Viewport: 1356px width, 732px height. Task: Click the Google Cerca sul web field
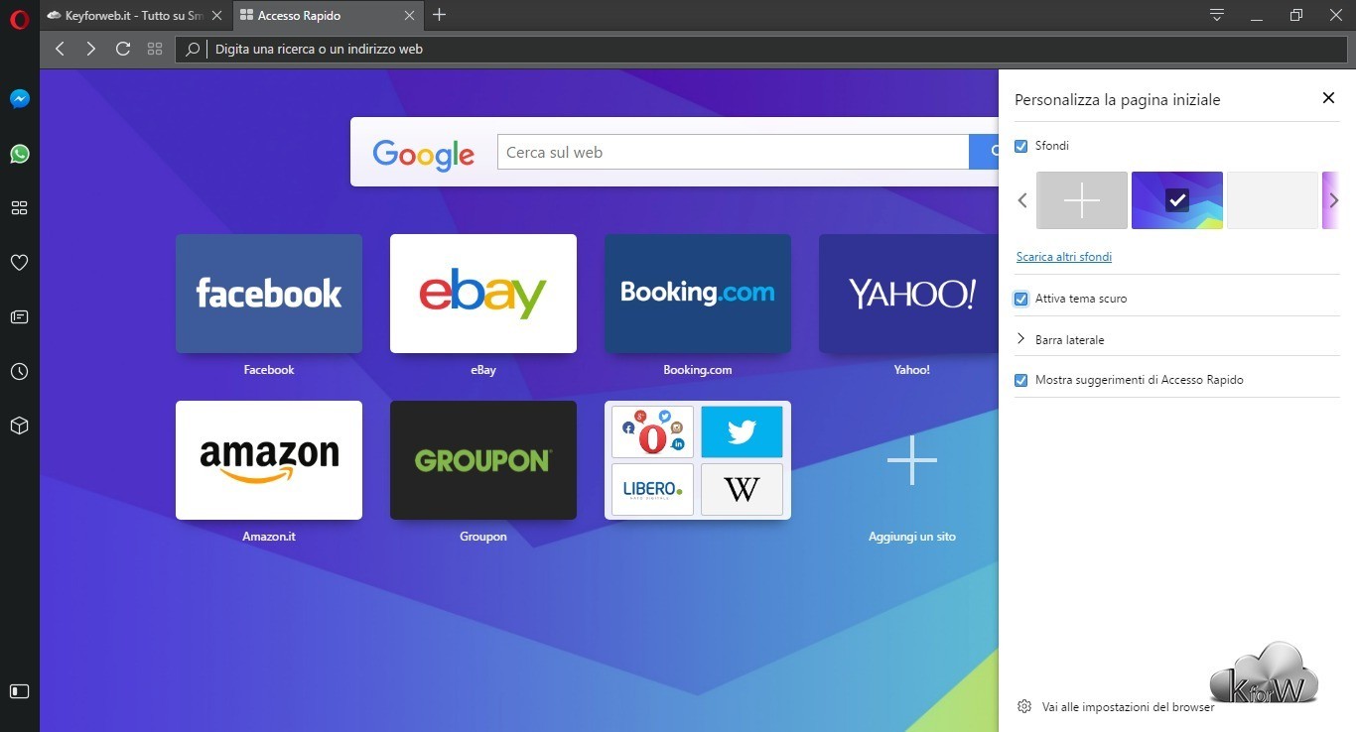(733, 153)
